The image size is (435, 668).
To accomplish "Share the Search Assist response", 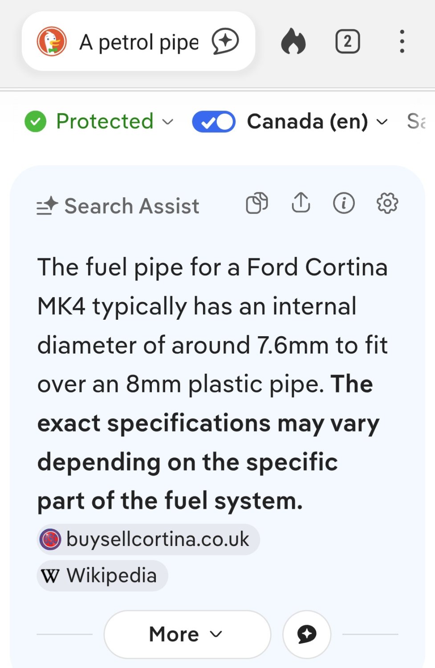I will (301, 204).
